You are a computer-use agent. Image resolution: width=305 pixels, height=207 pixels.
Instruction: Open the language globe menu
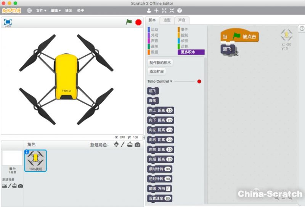pos(29,11)
